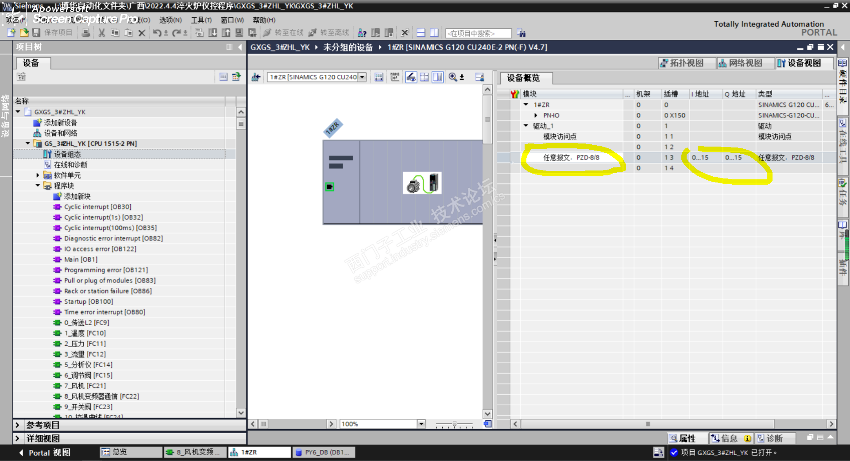The width and height of the screenshot is (850, 461).
Task: Collapse the 程序块 program blocks node
Action: [38, 186]
